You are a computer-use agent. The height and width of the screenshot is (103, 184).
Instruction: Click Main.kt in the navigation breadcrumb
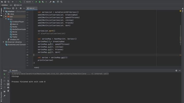pos(18,5)
